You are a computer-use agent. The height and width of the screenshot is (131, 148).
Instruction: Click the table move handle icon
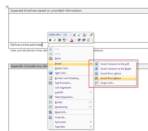coord(7,7)
